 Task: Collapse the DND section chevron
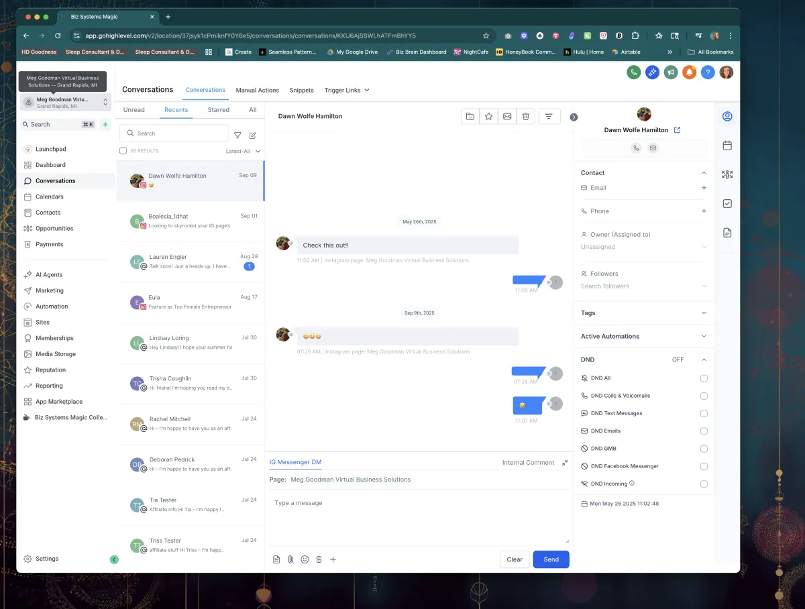click(x=704, y=359)
